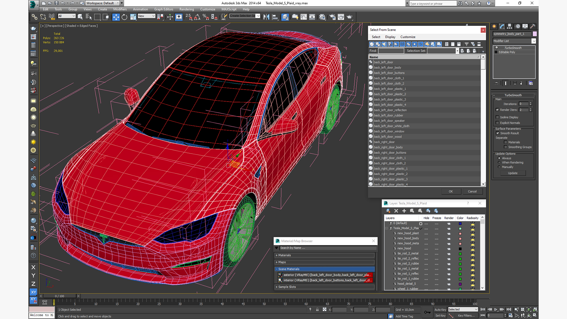Click the TurboSmooth Update button

pyautogui.click(x=513, y=173)
